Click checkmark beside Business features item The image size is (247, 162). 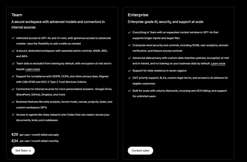(x=13, y=102)
